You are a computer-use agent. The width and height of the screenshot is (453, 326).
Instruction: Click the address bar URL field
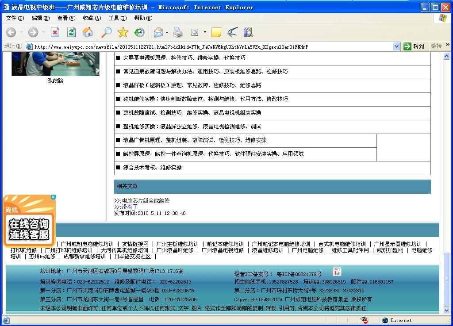point(212,46)
